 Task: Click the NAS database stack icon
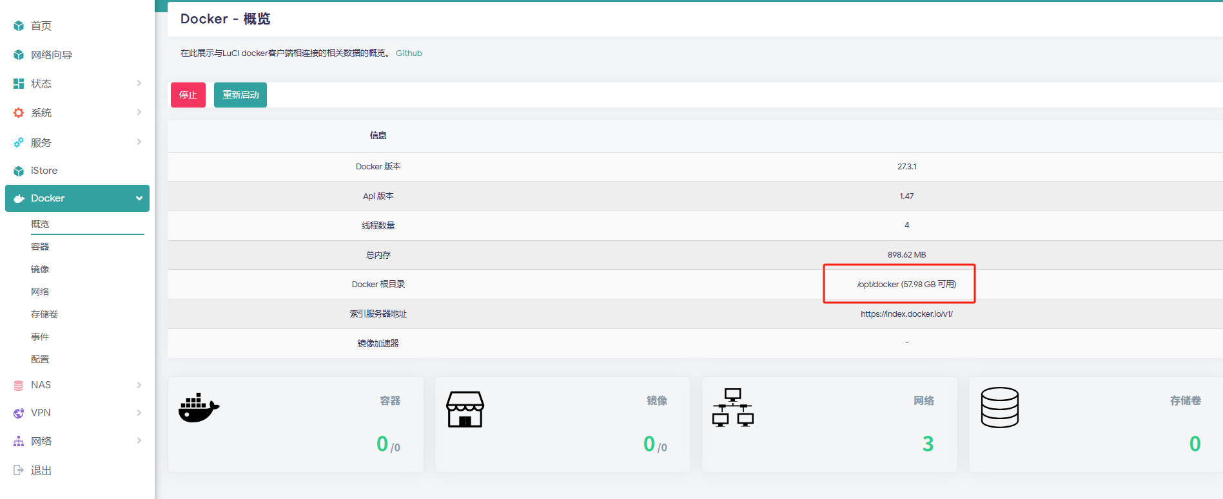(x=19, y=385)
